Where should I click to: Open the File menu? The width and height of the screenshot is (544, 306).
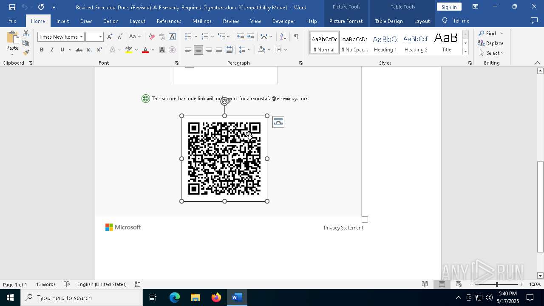pyautogui.click(x=12, y=21)
